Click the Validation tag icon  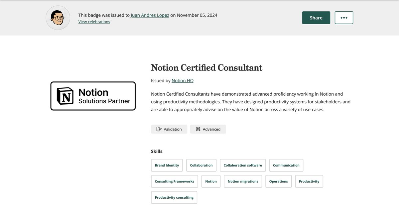pos(159,129)
